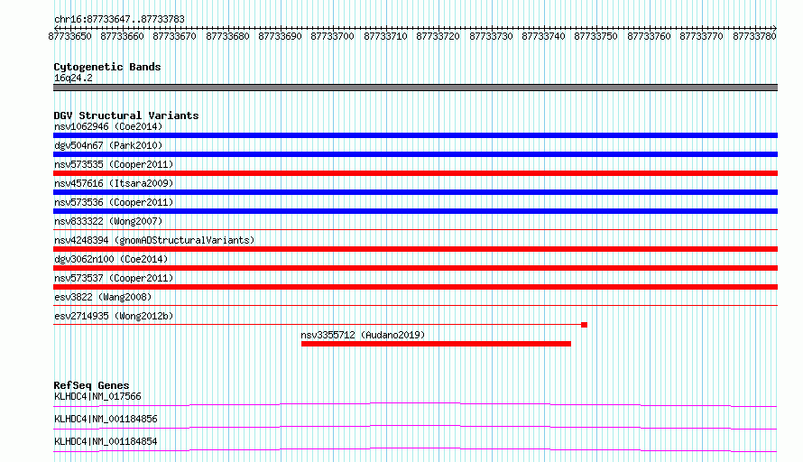Click ruler position 87733730
The height and width of the screenshot is (462, 803).
491,36
